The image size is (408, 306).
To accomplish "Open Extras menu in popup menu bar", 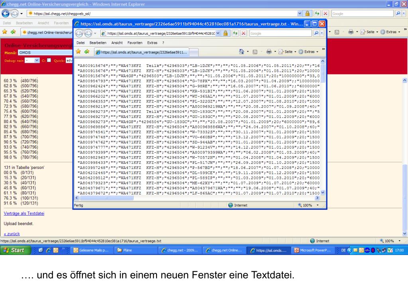I will tap(152, 43).
